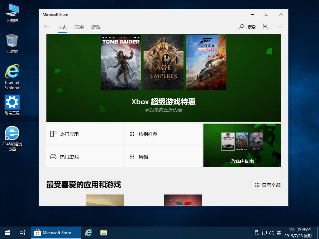319x239 pixels.
Task: Select the Internet Explorer desktop icon
Action: tap(12, 77)
